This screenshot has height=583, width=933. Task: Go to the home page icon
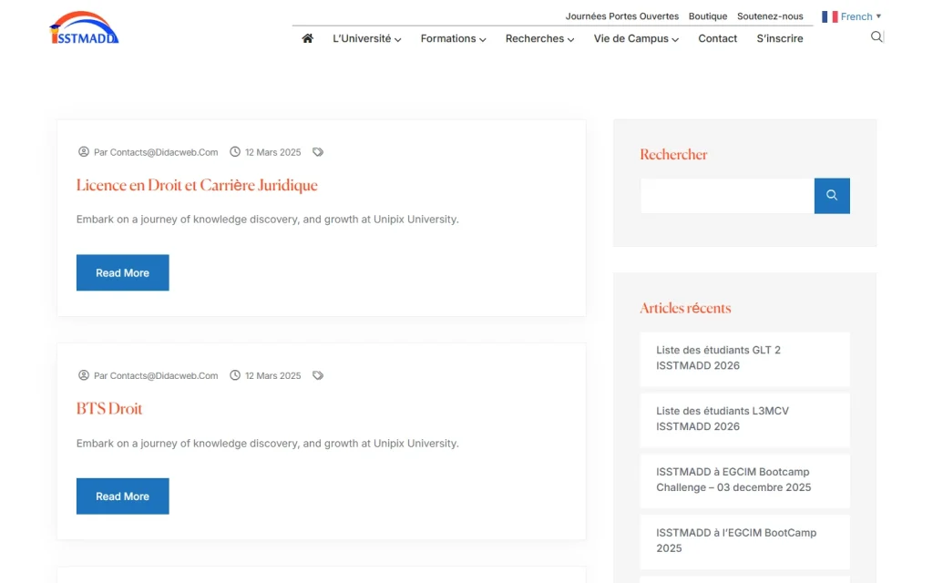pyautogui.click(x=307, y=38)
